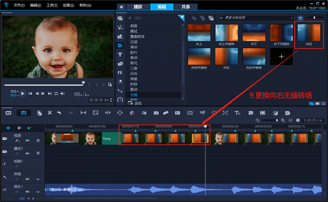Open the 3D Title editor icon
The height and width of the screenshot is (202, 328).
[x=237, y=113]
